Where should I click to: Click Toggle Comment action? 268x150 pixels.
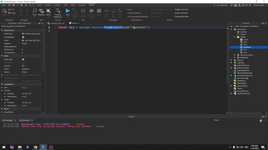pos(181,10)
